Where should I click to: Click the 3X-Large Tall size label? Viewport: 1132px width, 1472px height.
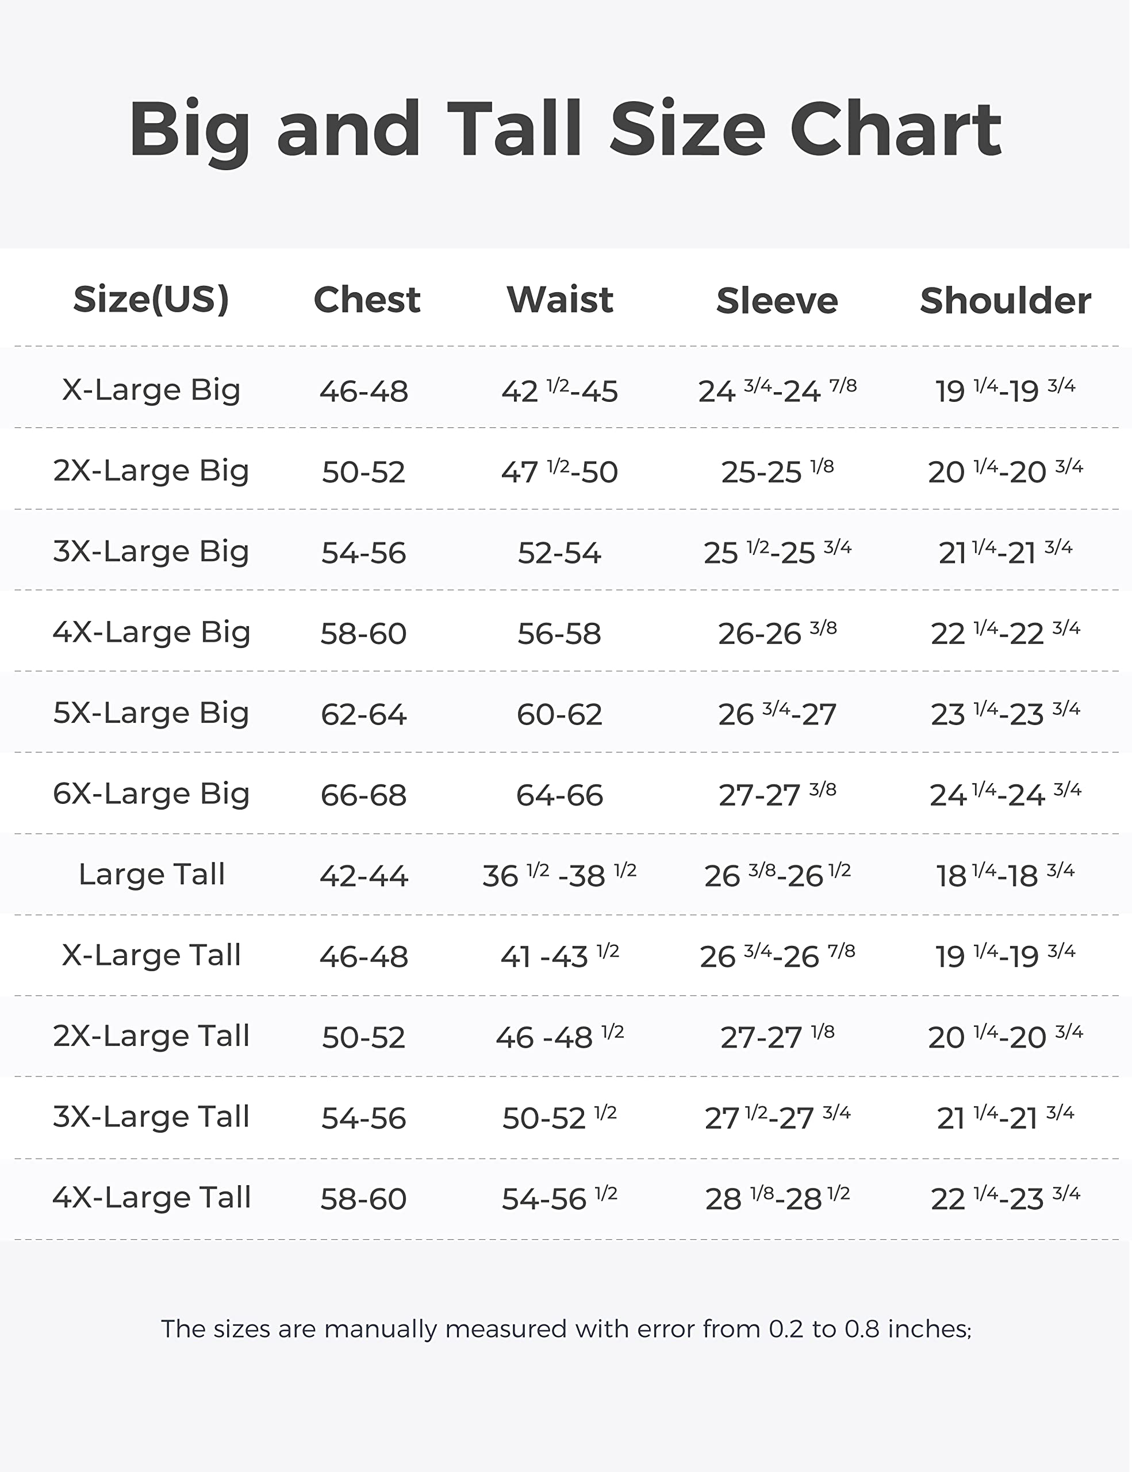coord(151,1117)
